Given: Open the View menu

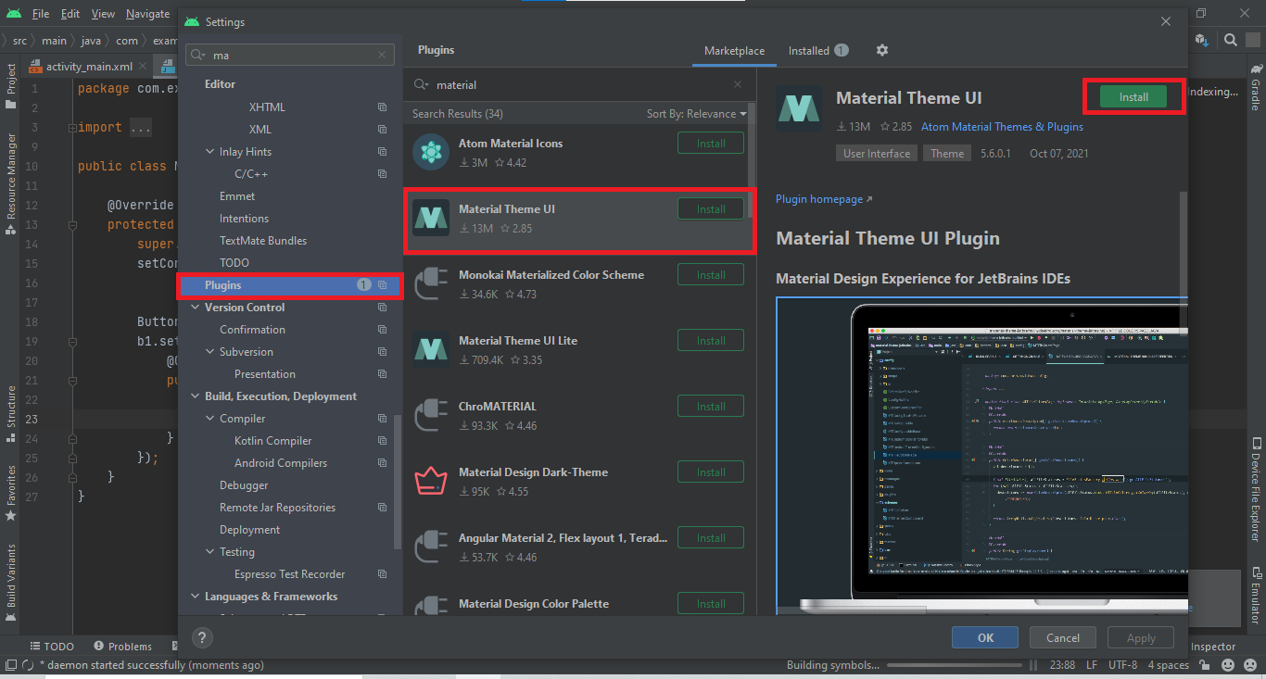Looking at the screenshot, I should tap(104, 14).
